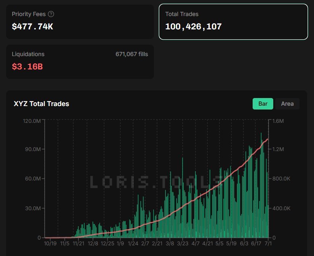This screenshot has width=314, height=256.
Task: Click the 1/24 date axis label
Action: (133, 243)
